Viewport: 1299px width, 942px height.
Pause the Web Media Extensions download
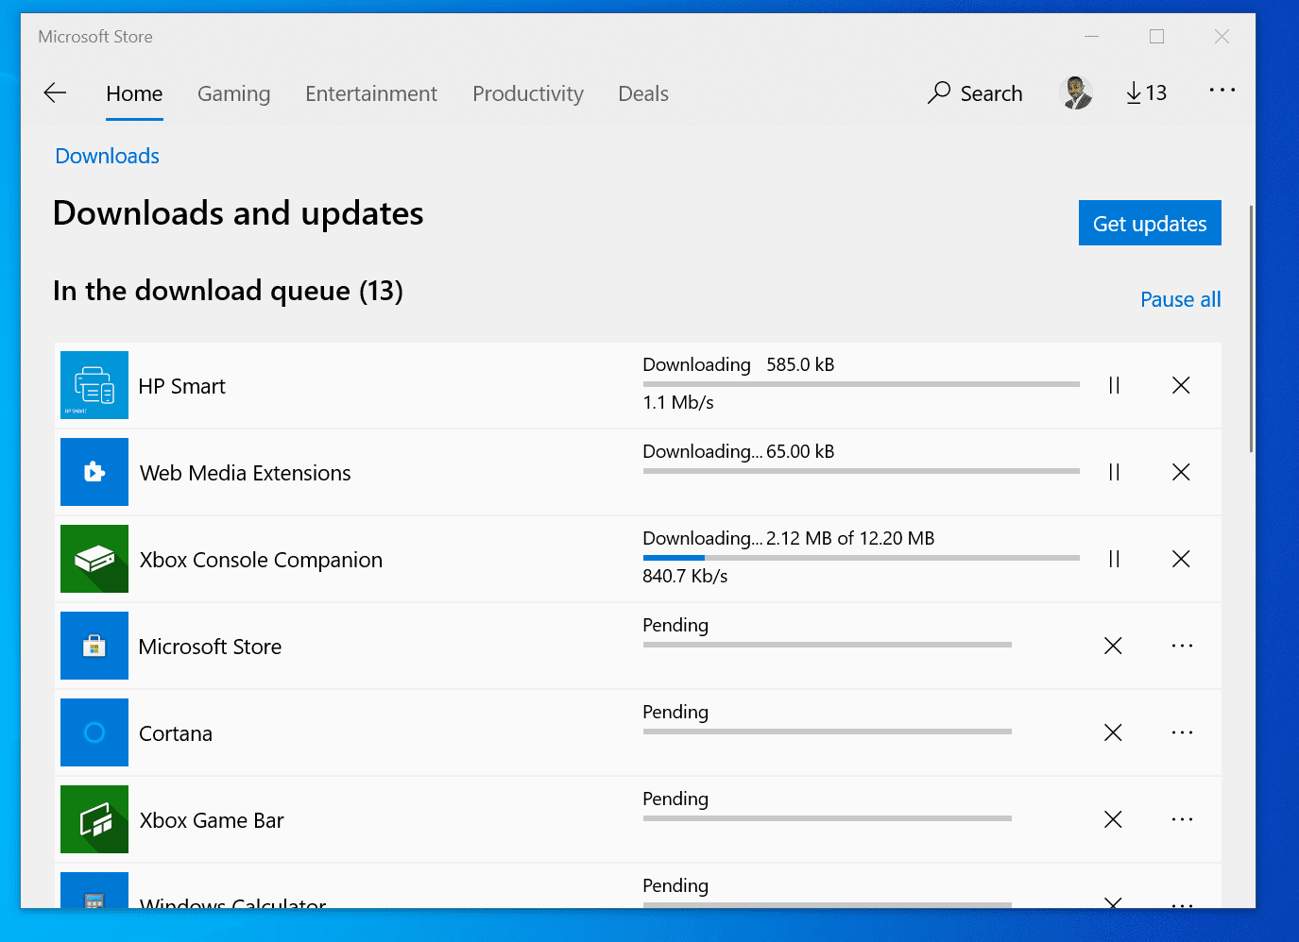tap(1114, 472)
